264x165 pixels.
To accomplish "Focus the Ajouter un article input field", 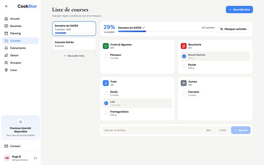I will pyautogui.click(x=153, y=130).
